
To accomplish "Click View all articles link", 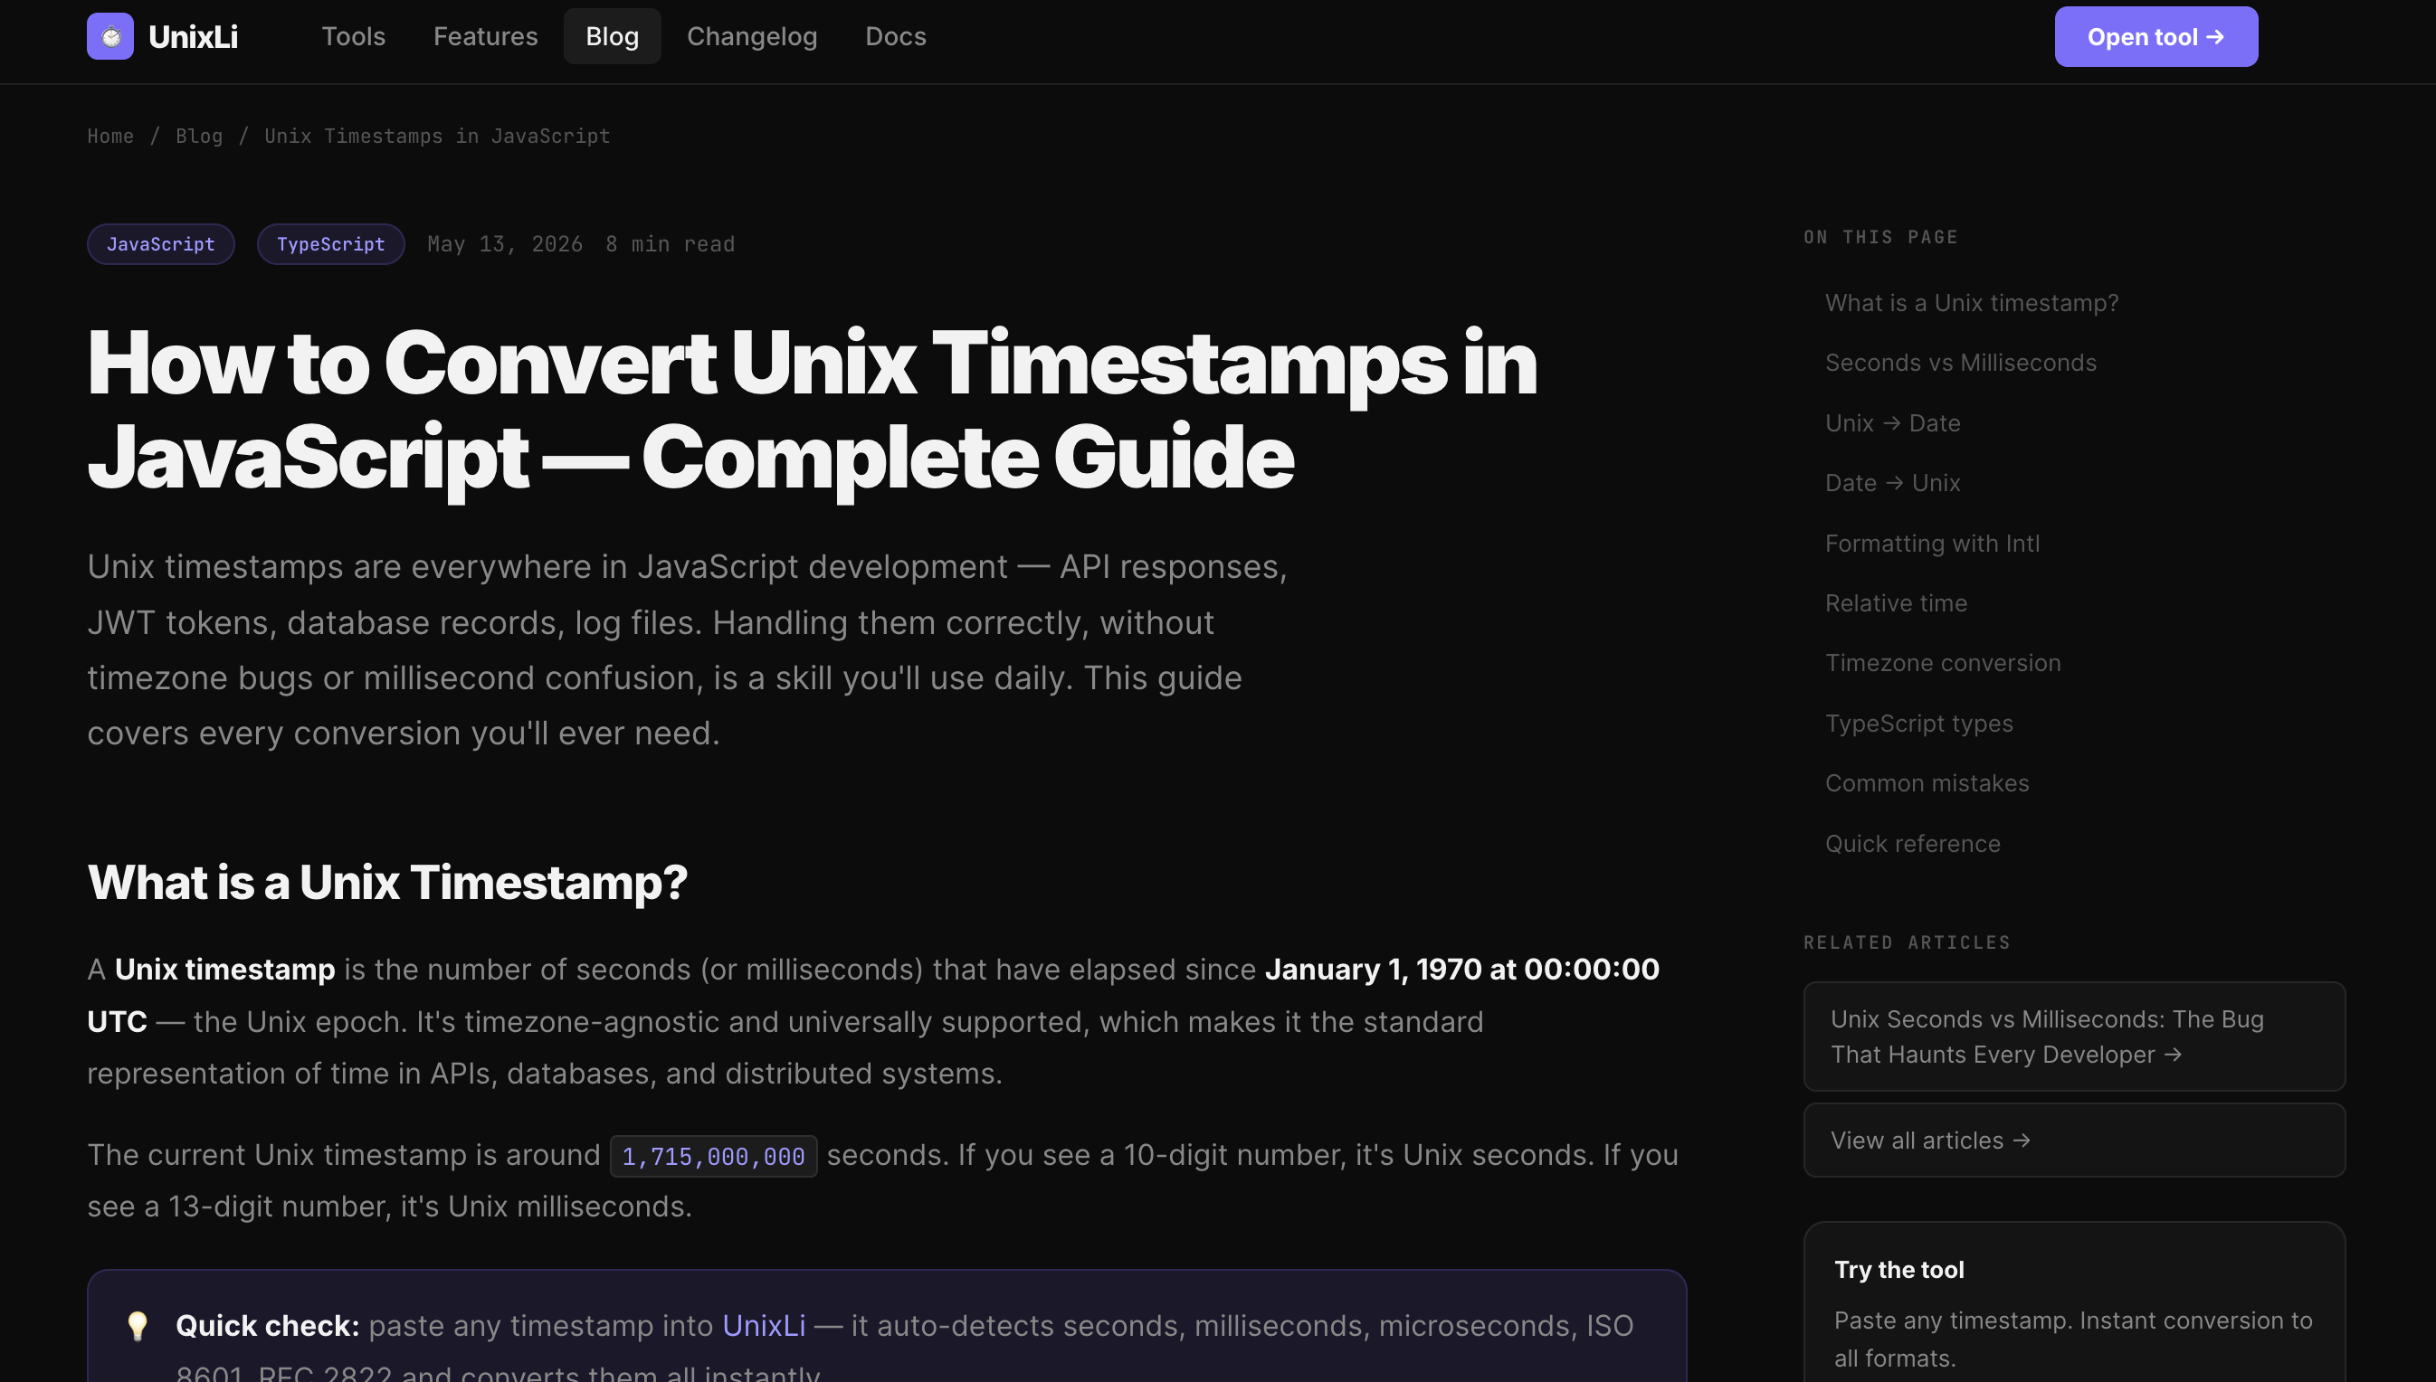I will click(x=2074, y=1140).
